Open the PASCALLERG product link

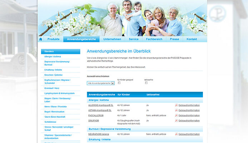[x=96, y=115]
